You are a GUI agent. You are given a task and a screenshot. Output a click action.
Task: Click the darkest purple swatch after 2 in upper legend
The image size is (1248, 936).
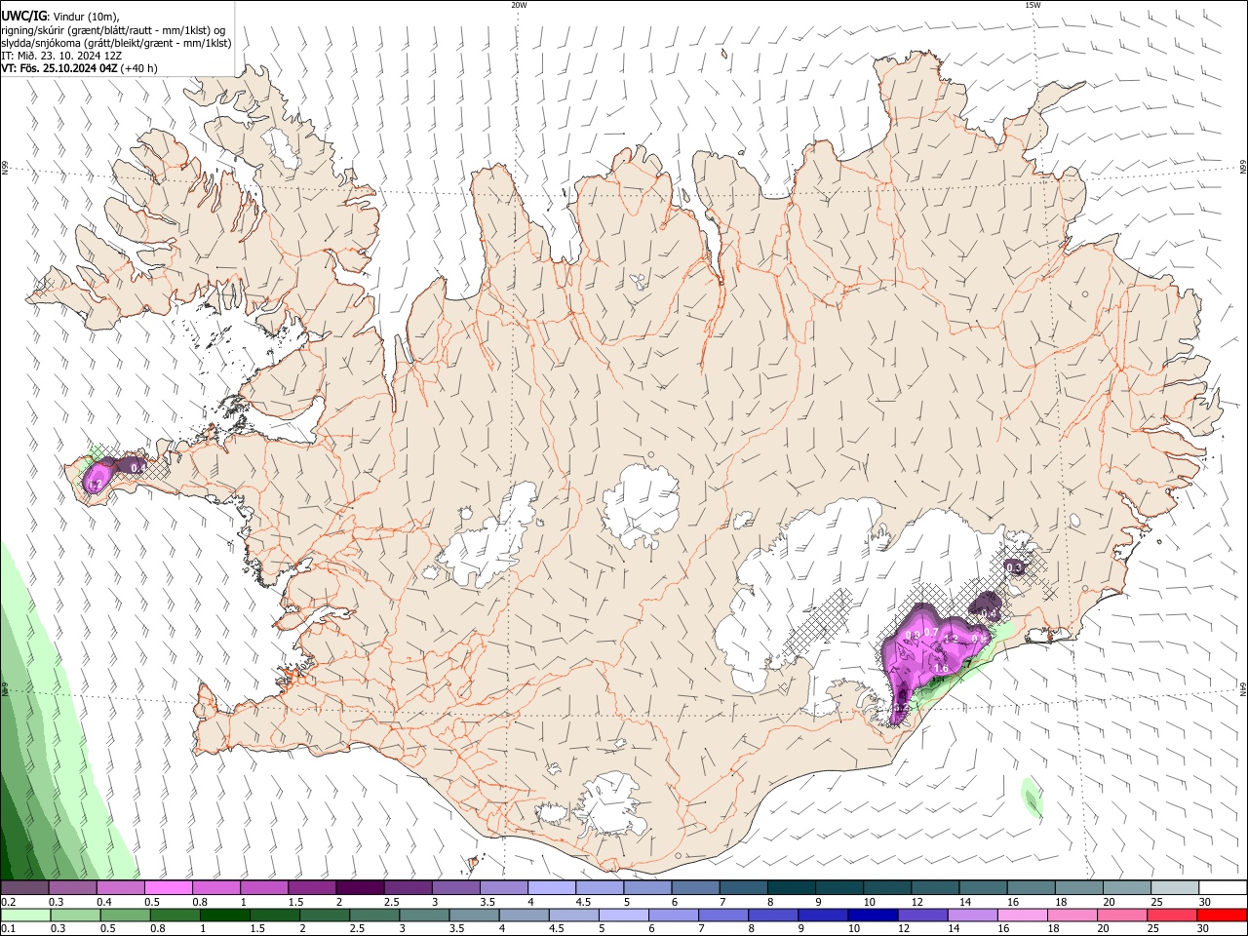click(359, 888)
